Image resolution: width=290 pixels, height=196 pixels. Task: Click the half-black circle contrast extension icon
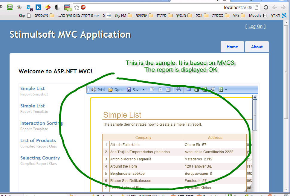tap(57, 7)
